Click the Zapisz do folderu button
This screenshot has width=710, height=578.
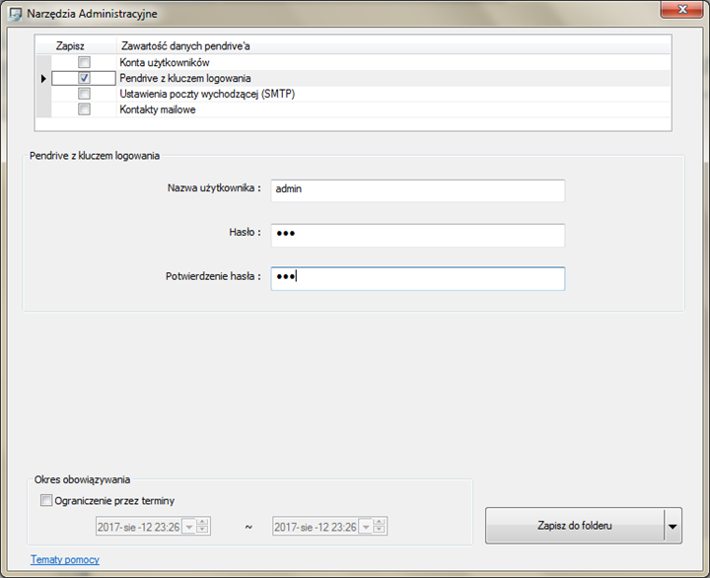pos(575,526)
